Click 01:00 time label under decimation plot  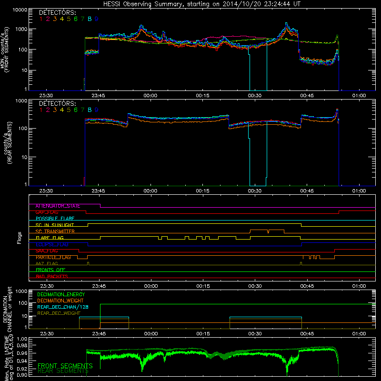coord(359,334)
